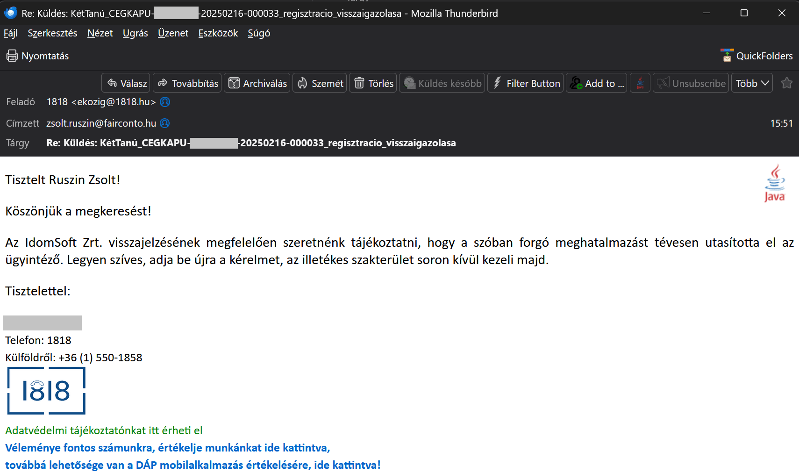Click the Add to ... contact button
799x473 pixels.
[x=597, y=83]
